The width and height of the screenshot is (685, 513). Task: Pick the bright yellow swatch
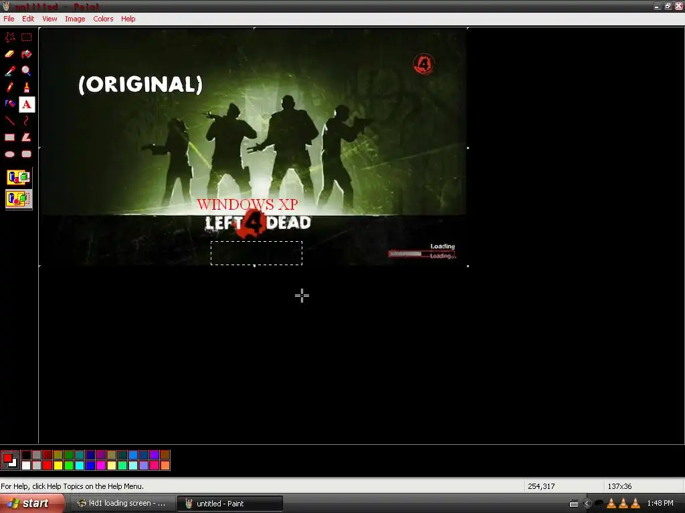click(x=58, y=466)
